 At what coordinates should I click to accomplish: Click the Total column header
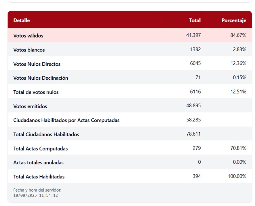[x=195, y=20]
